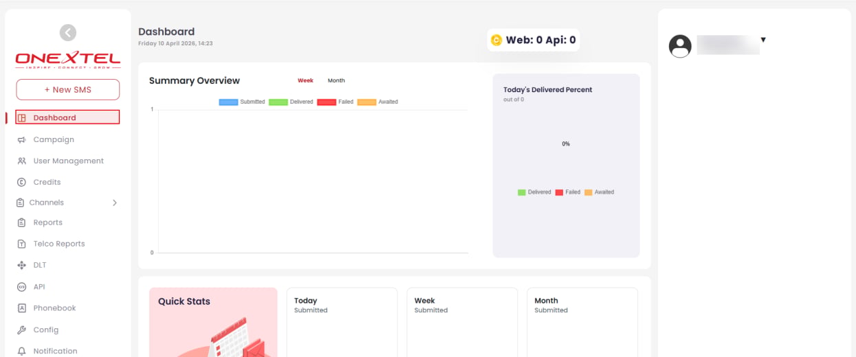This screenshot has height=357, width=856.
Task: Open the Credits page
Action: [x=47, y=182]
